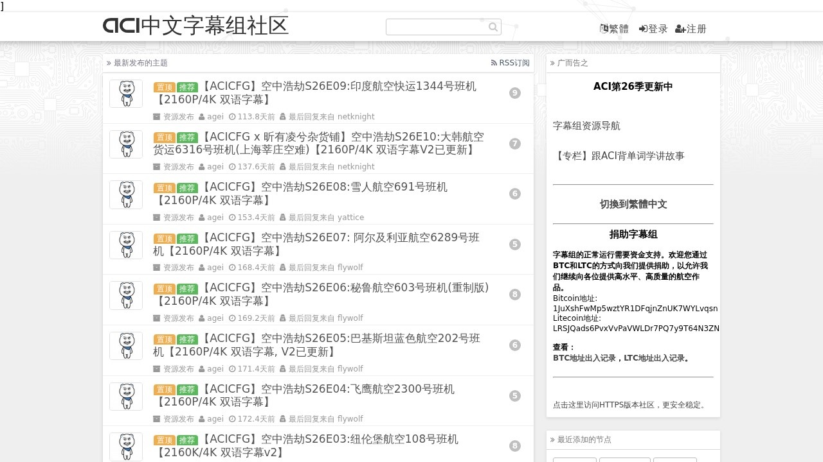Subscribe via RSS订阅 link

tap(511, 63)
